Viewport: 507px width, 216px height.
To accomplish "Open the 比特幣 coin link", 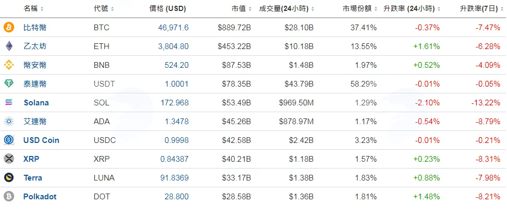I will tap(35, 28).
